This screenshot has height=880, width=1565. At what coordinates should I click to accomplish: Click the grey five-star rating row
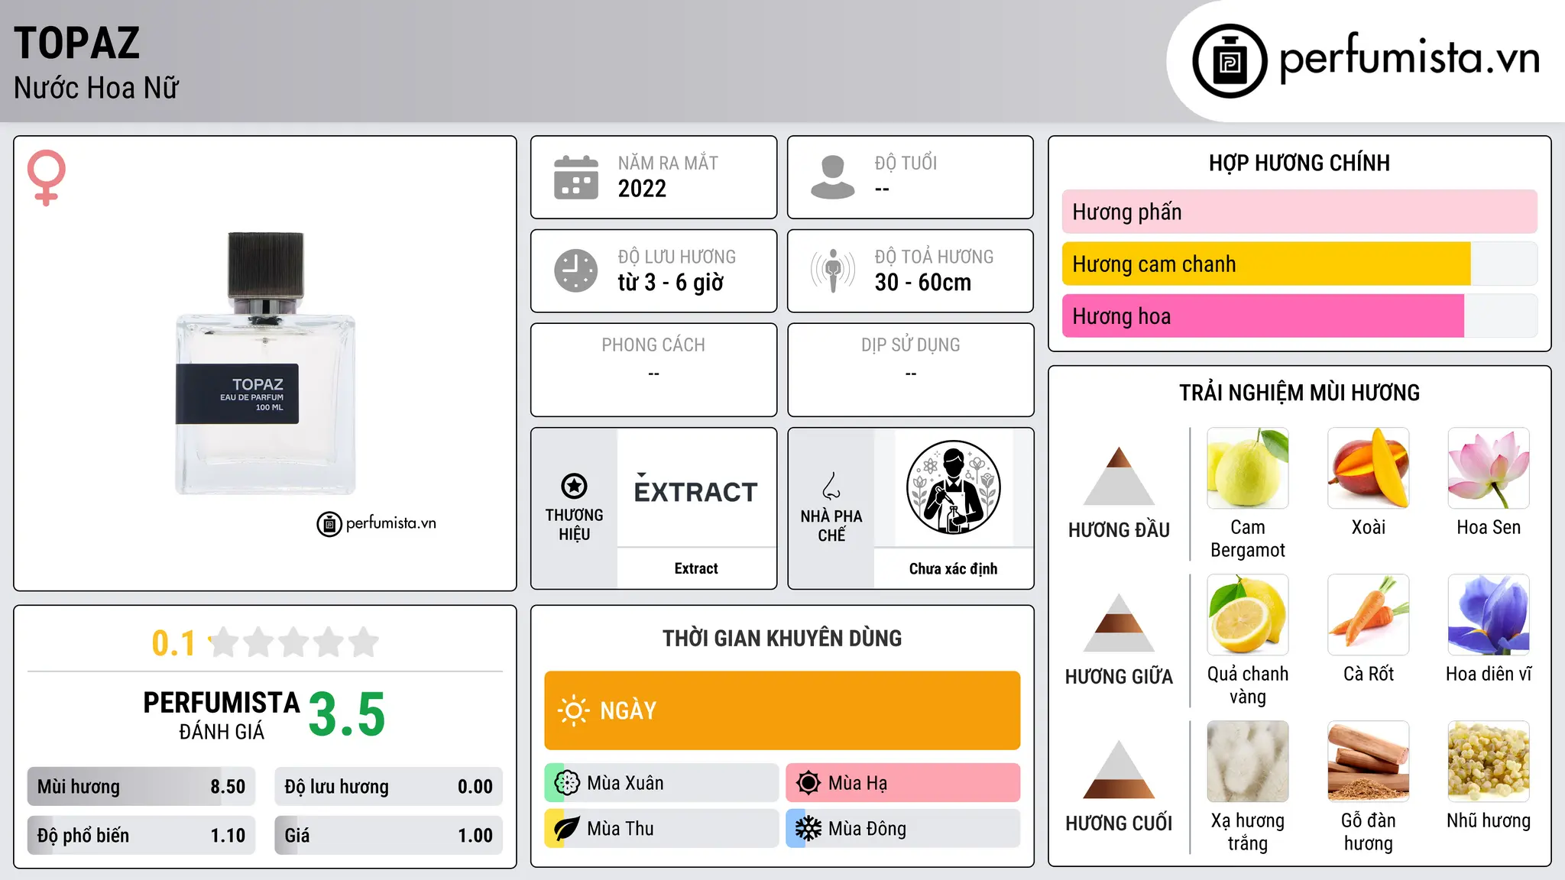pos(293,642)
